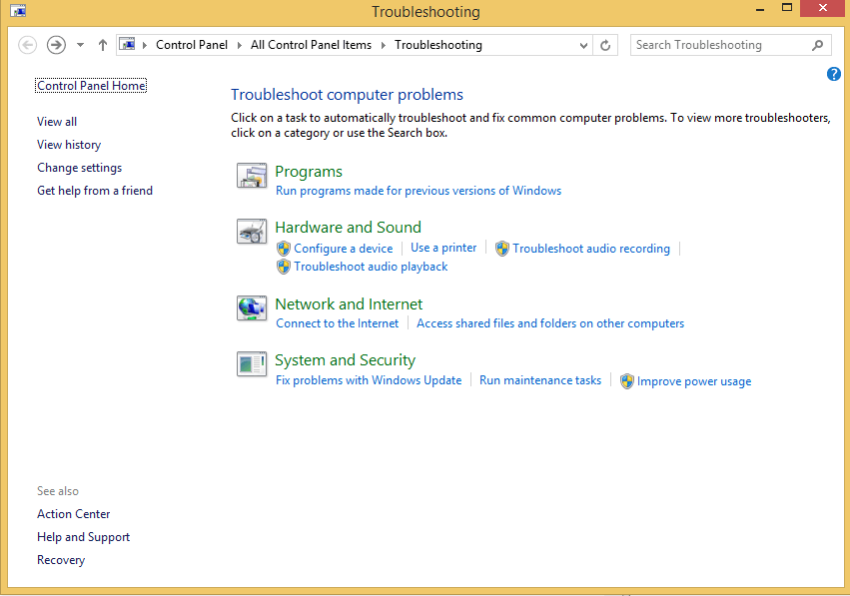850x596 pixels.
Task: Launch Configure a device troubleshooter
Action: coord(344,249)
